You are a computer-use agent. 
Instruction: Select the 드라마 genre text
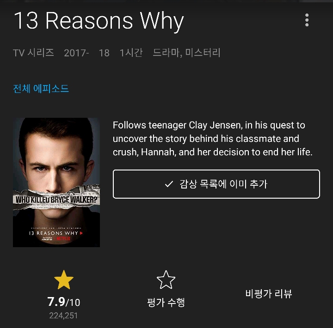(x=167, y=53)
